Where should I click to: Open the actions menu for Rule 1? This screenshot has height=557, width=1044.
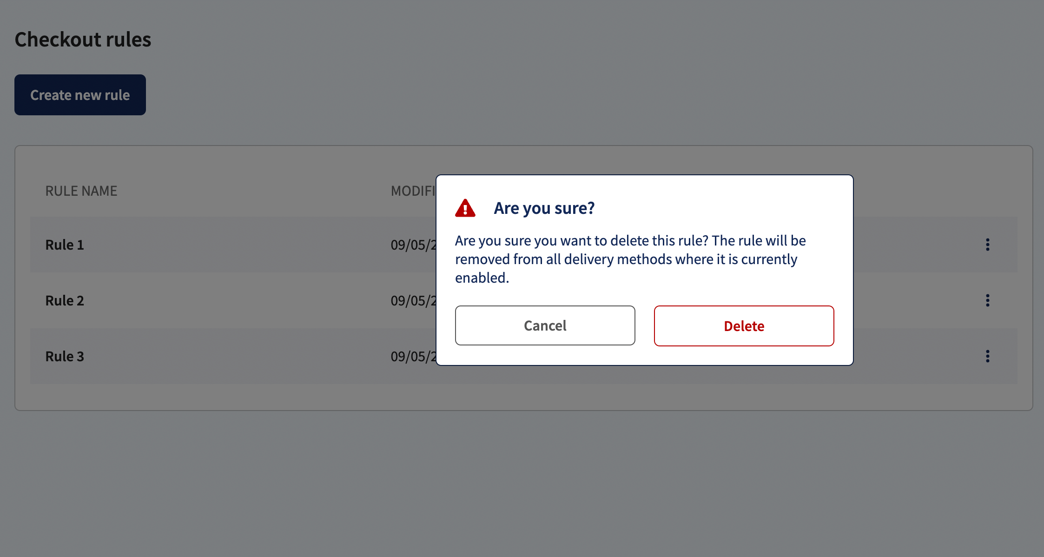click(x=987, y=245)
